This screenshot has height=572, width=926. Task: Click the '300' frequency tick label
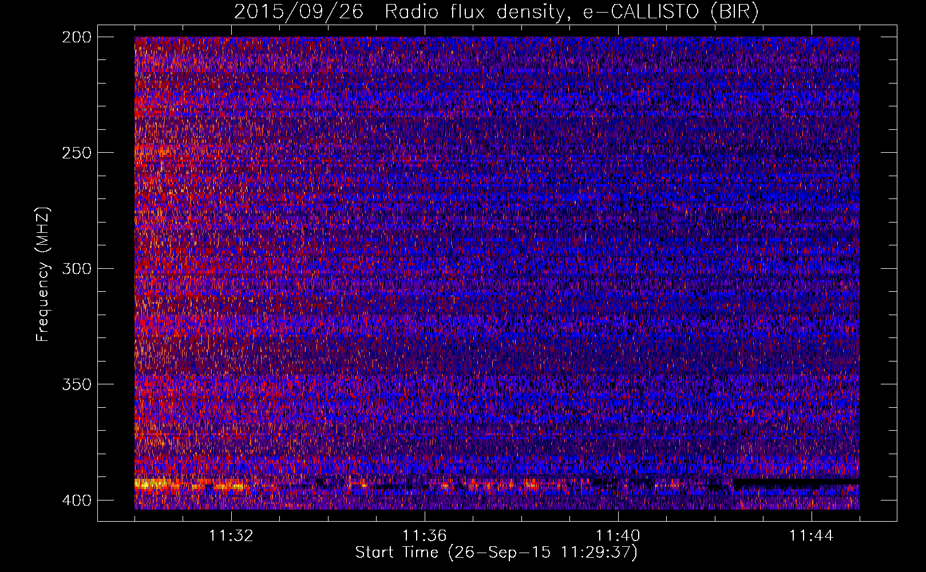(76, 268)
